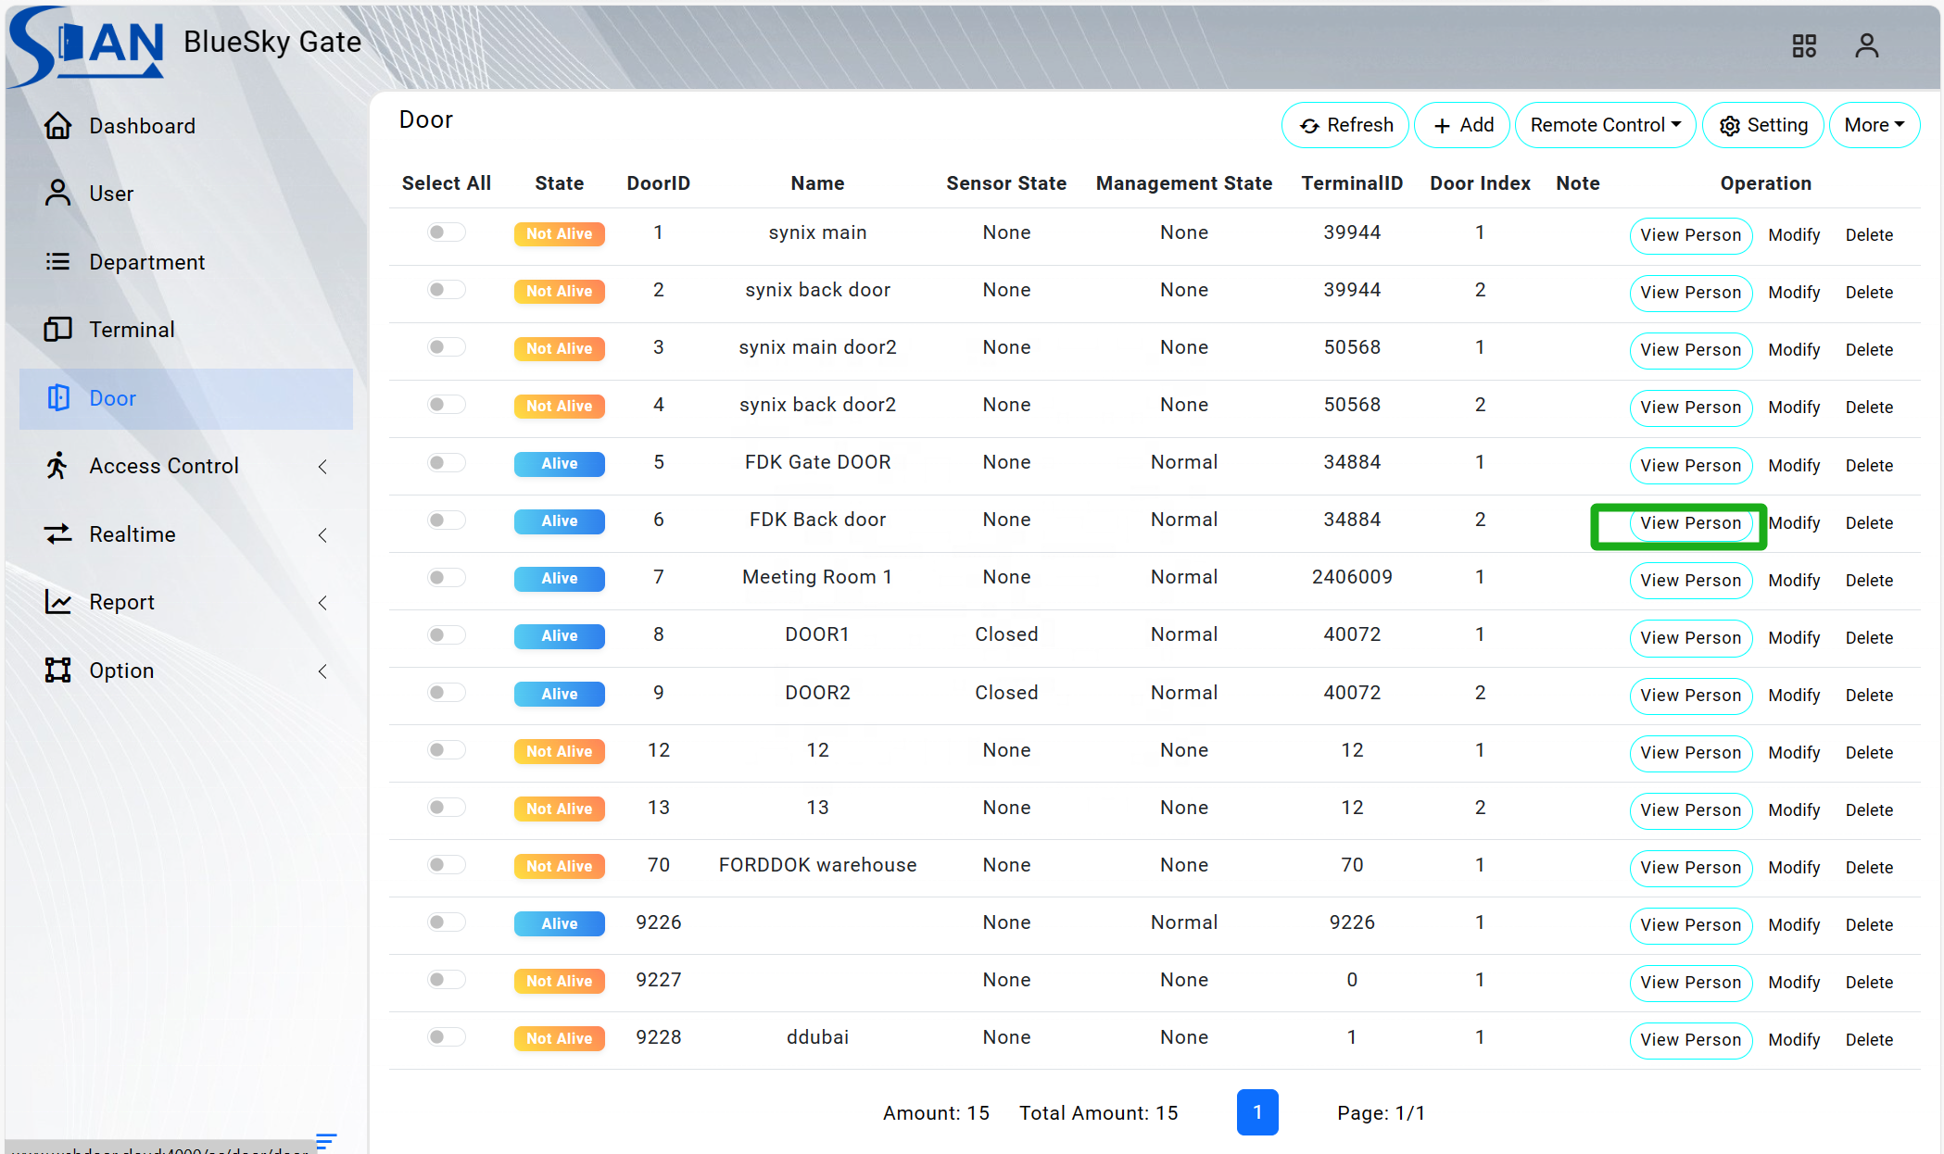This screenshot has width=1944, height=1154.
Task: Click the user profile icon top right
Action: coord(1865,44)
